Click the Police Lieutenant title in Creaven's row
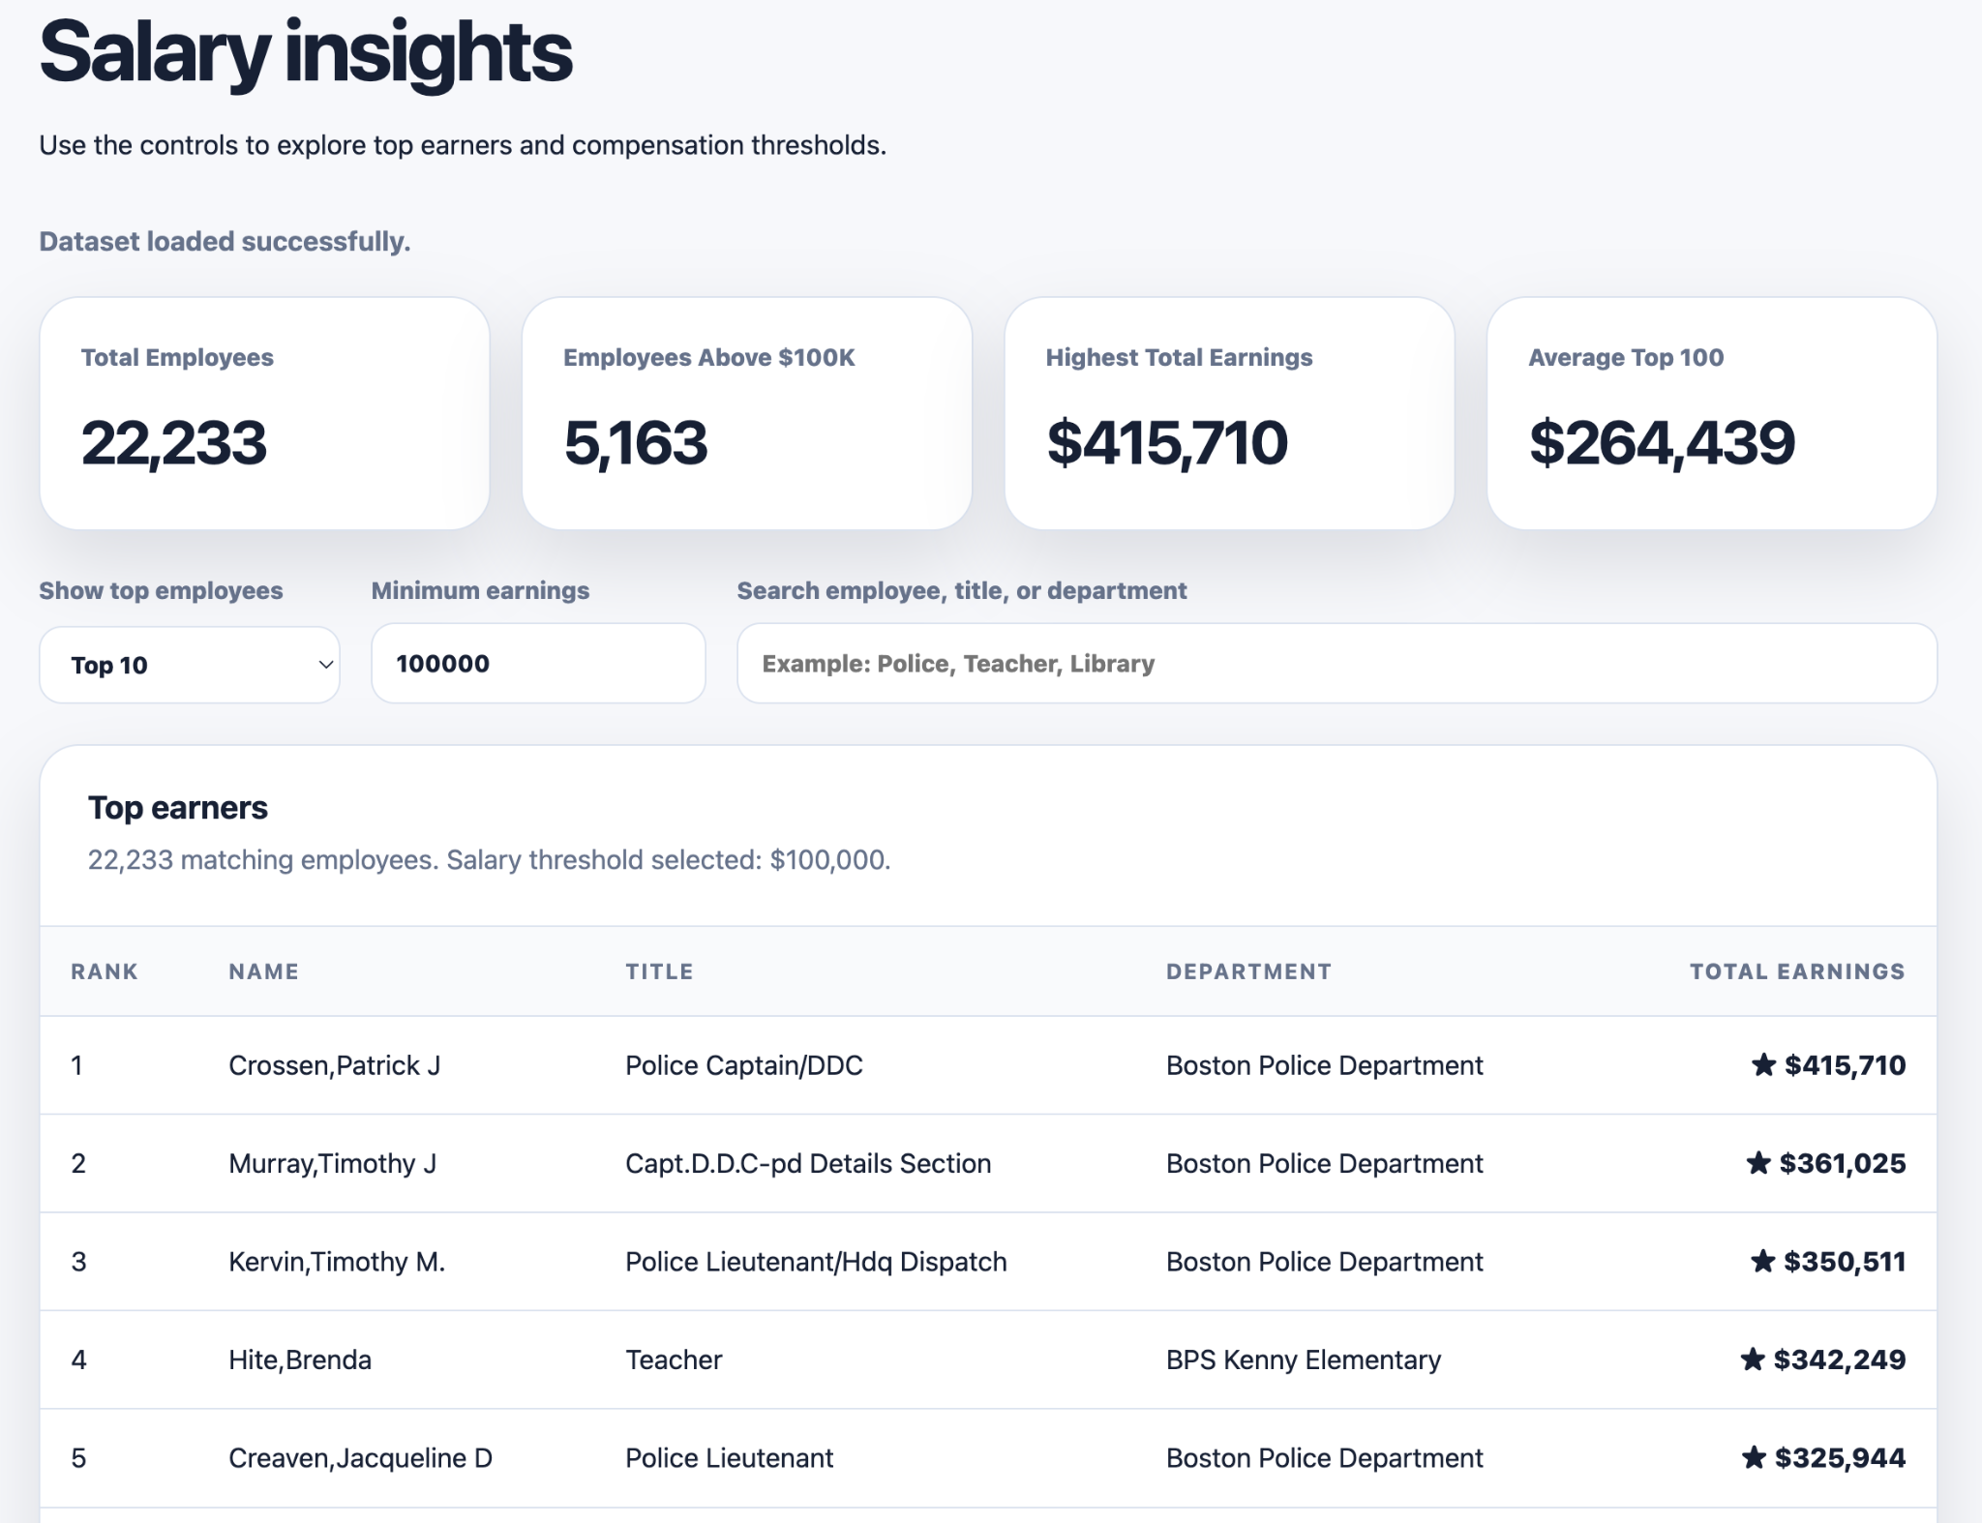The height and width of the screenshot is (1523, 1982). (729, 1458)
